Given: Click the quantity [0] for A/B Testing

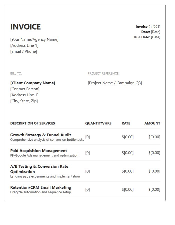Looking at the screenshot, I should pyautogui.click(x=87, y=171).
